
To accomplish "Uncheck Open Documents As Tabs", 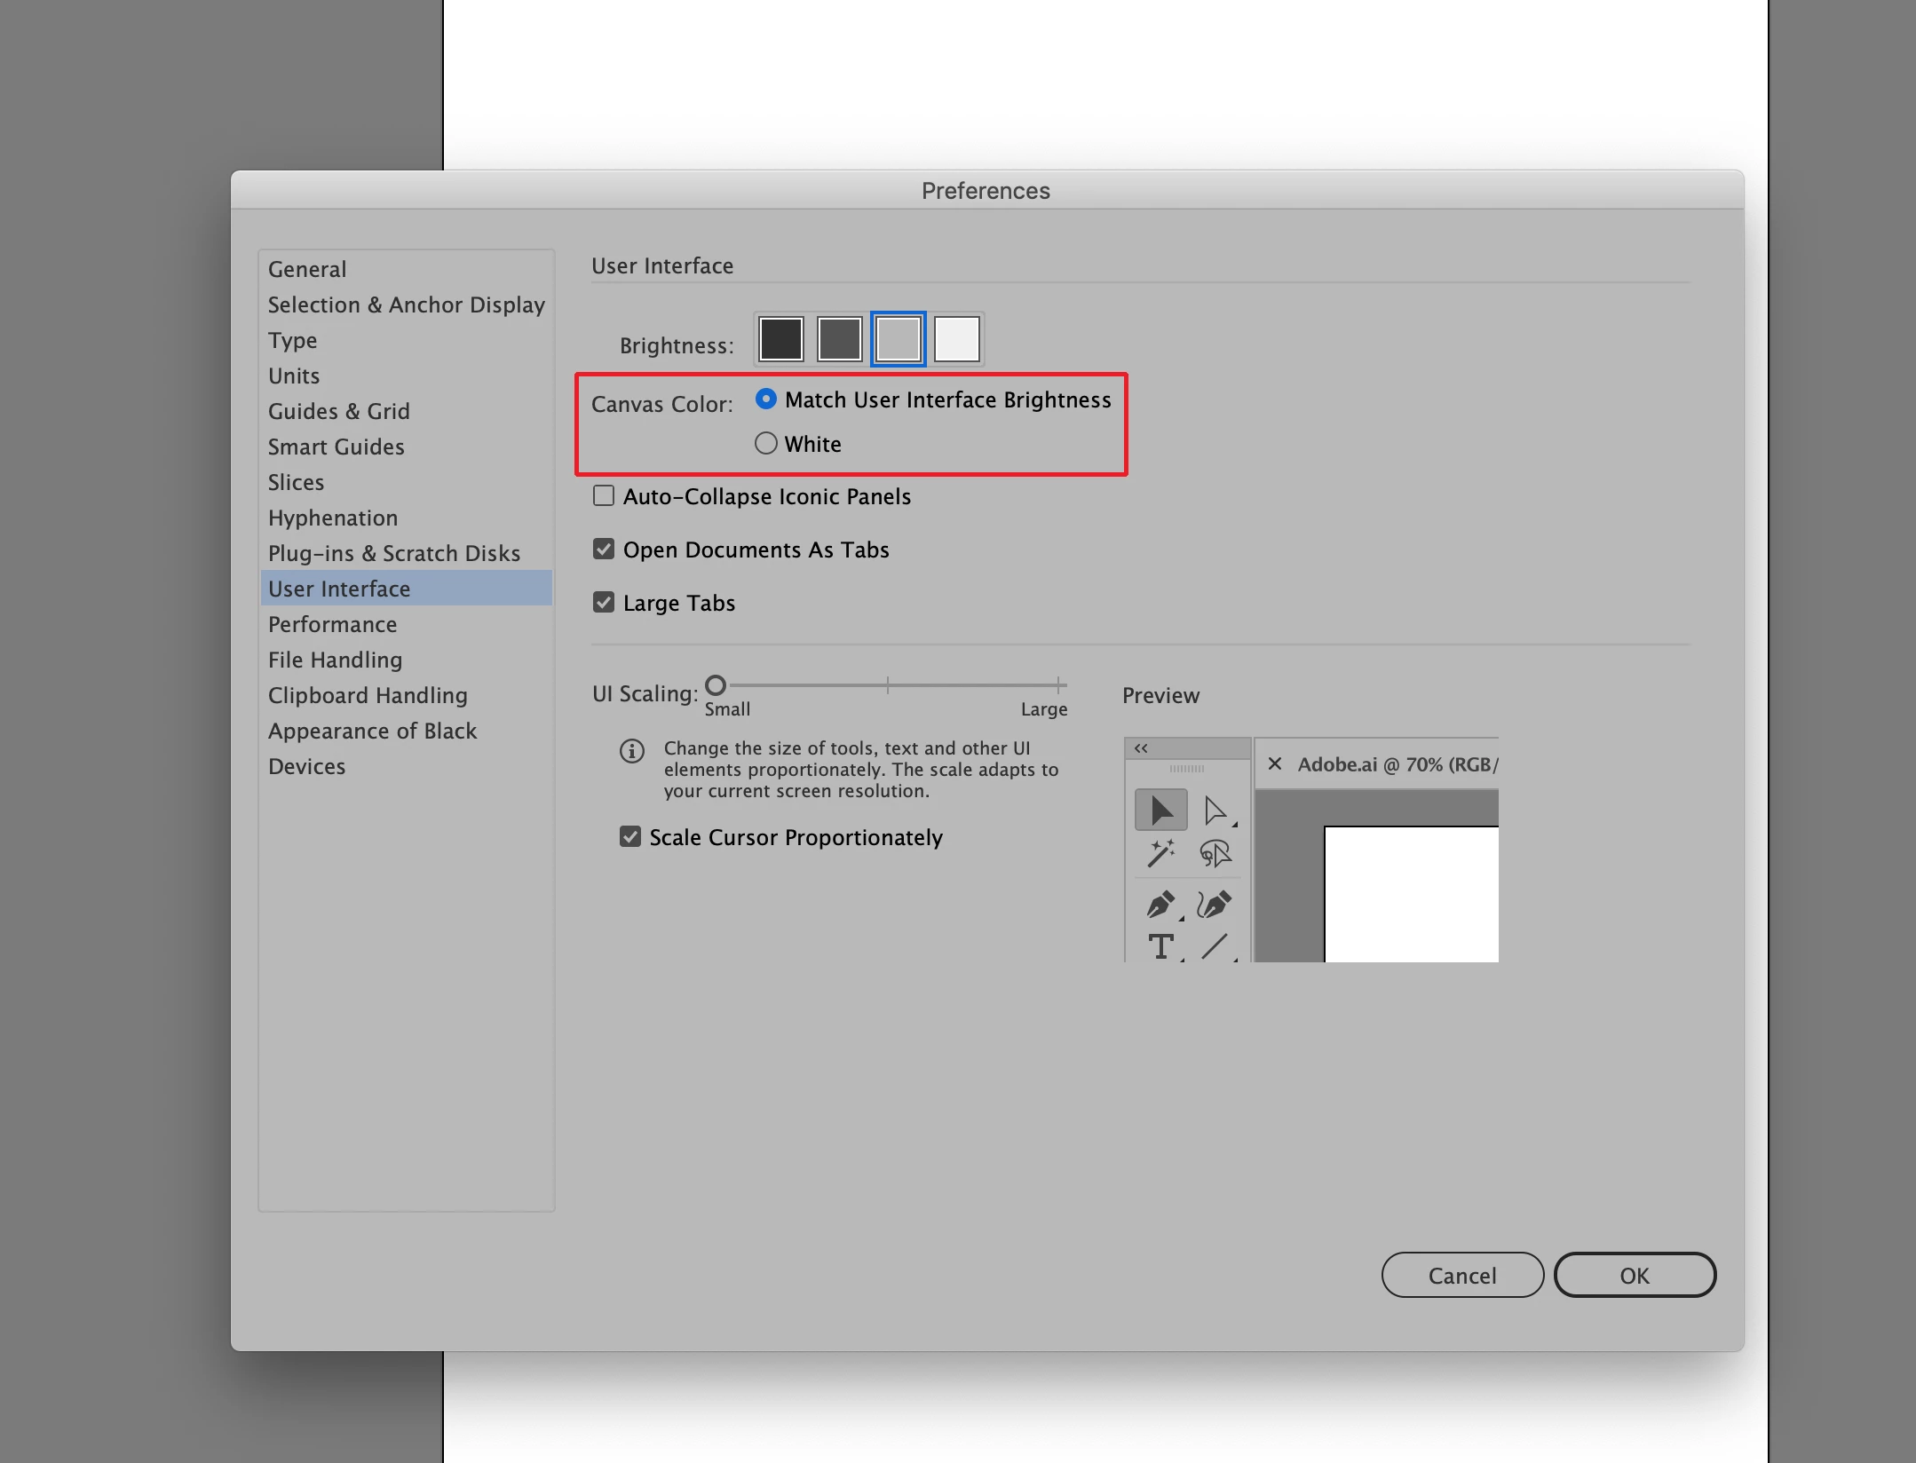I will pos(604,549).
